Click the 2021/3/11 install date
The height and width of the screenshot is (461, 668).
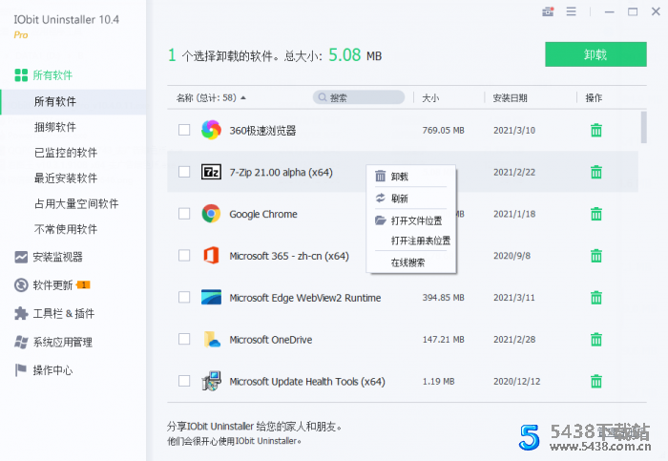coord(514,298)
